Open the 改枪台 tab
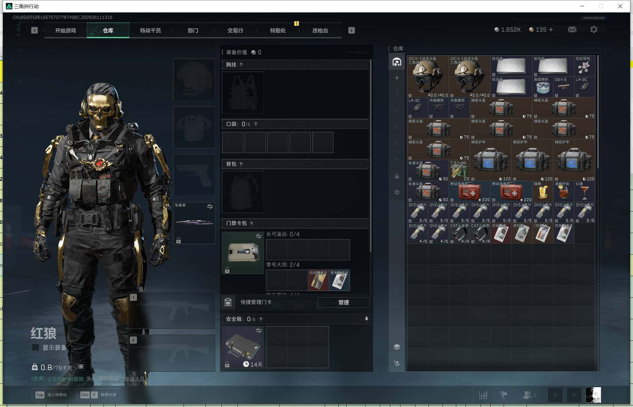 pyautogui.click(x=320, y=30)
